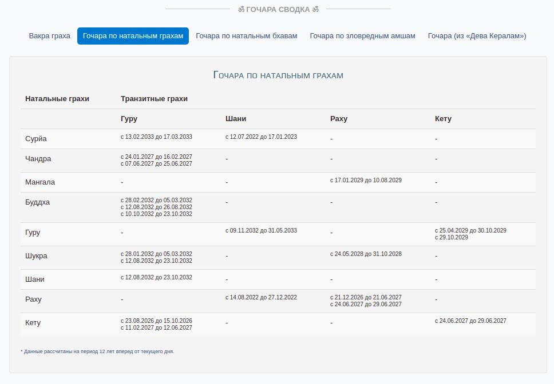The height and width of the screenshot is (384, 554).
Task: Click the Шани transit column header
Action: (236, 119)
